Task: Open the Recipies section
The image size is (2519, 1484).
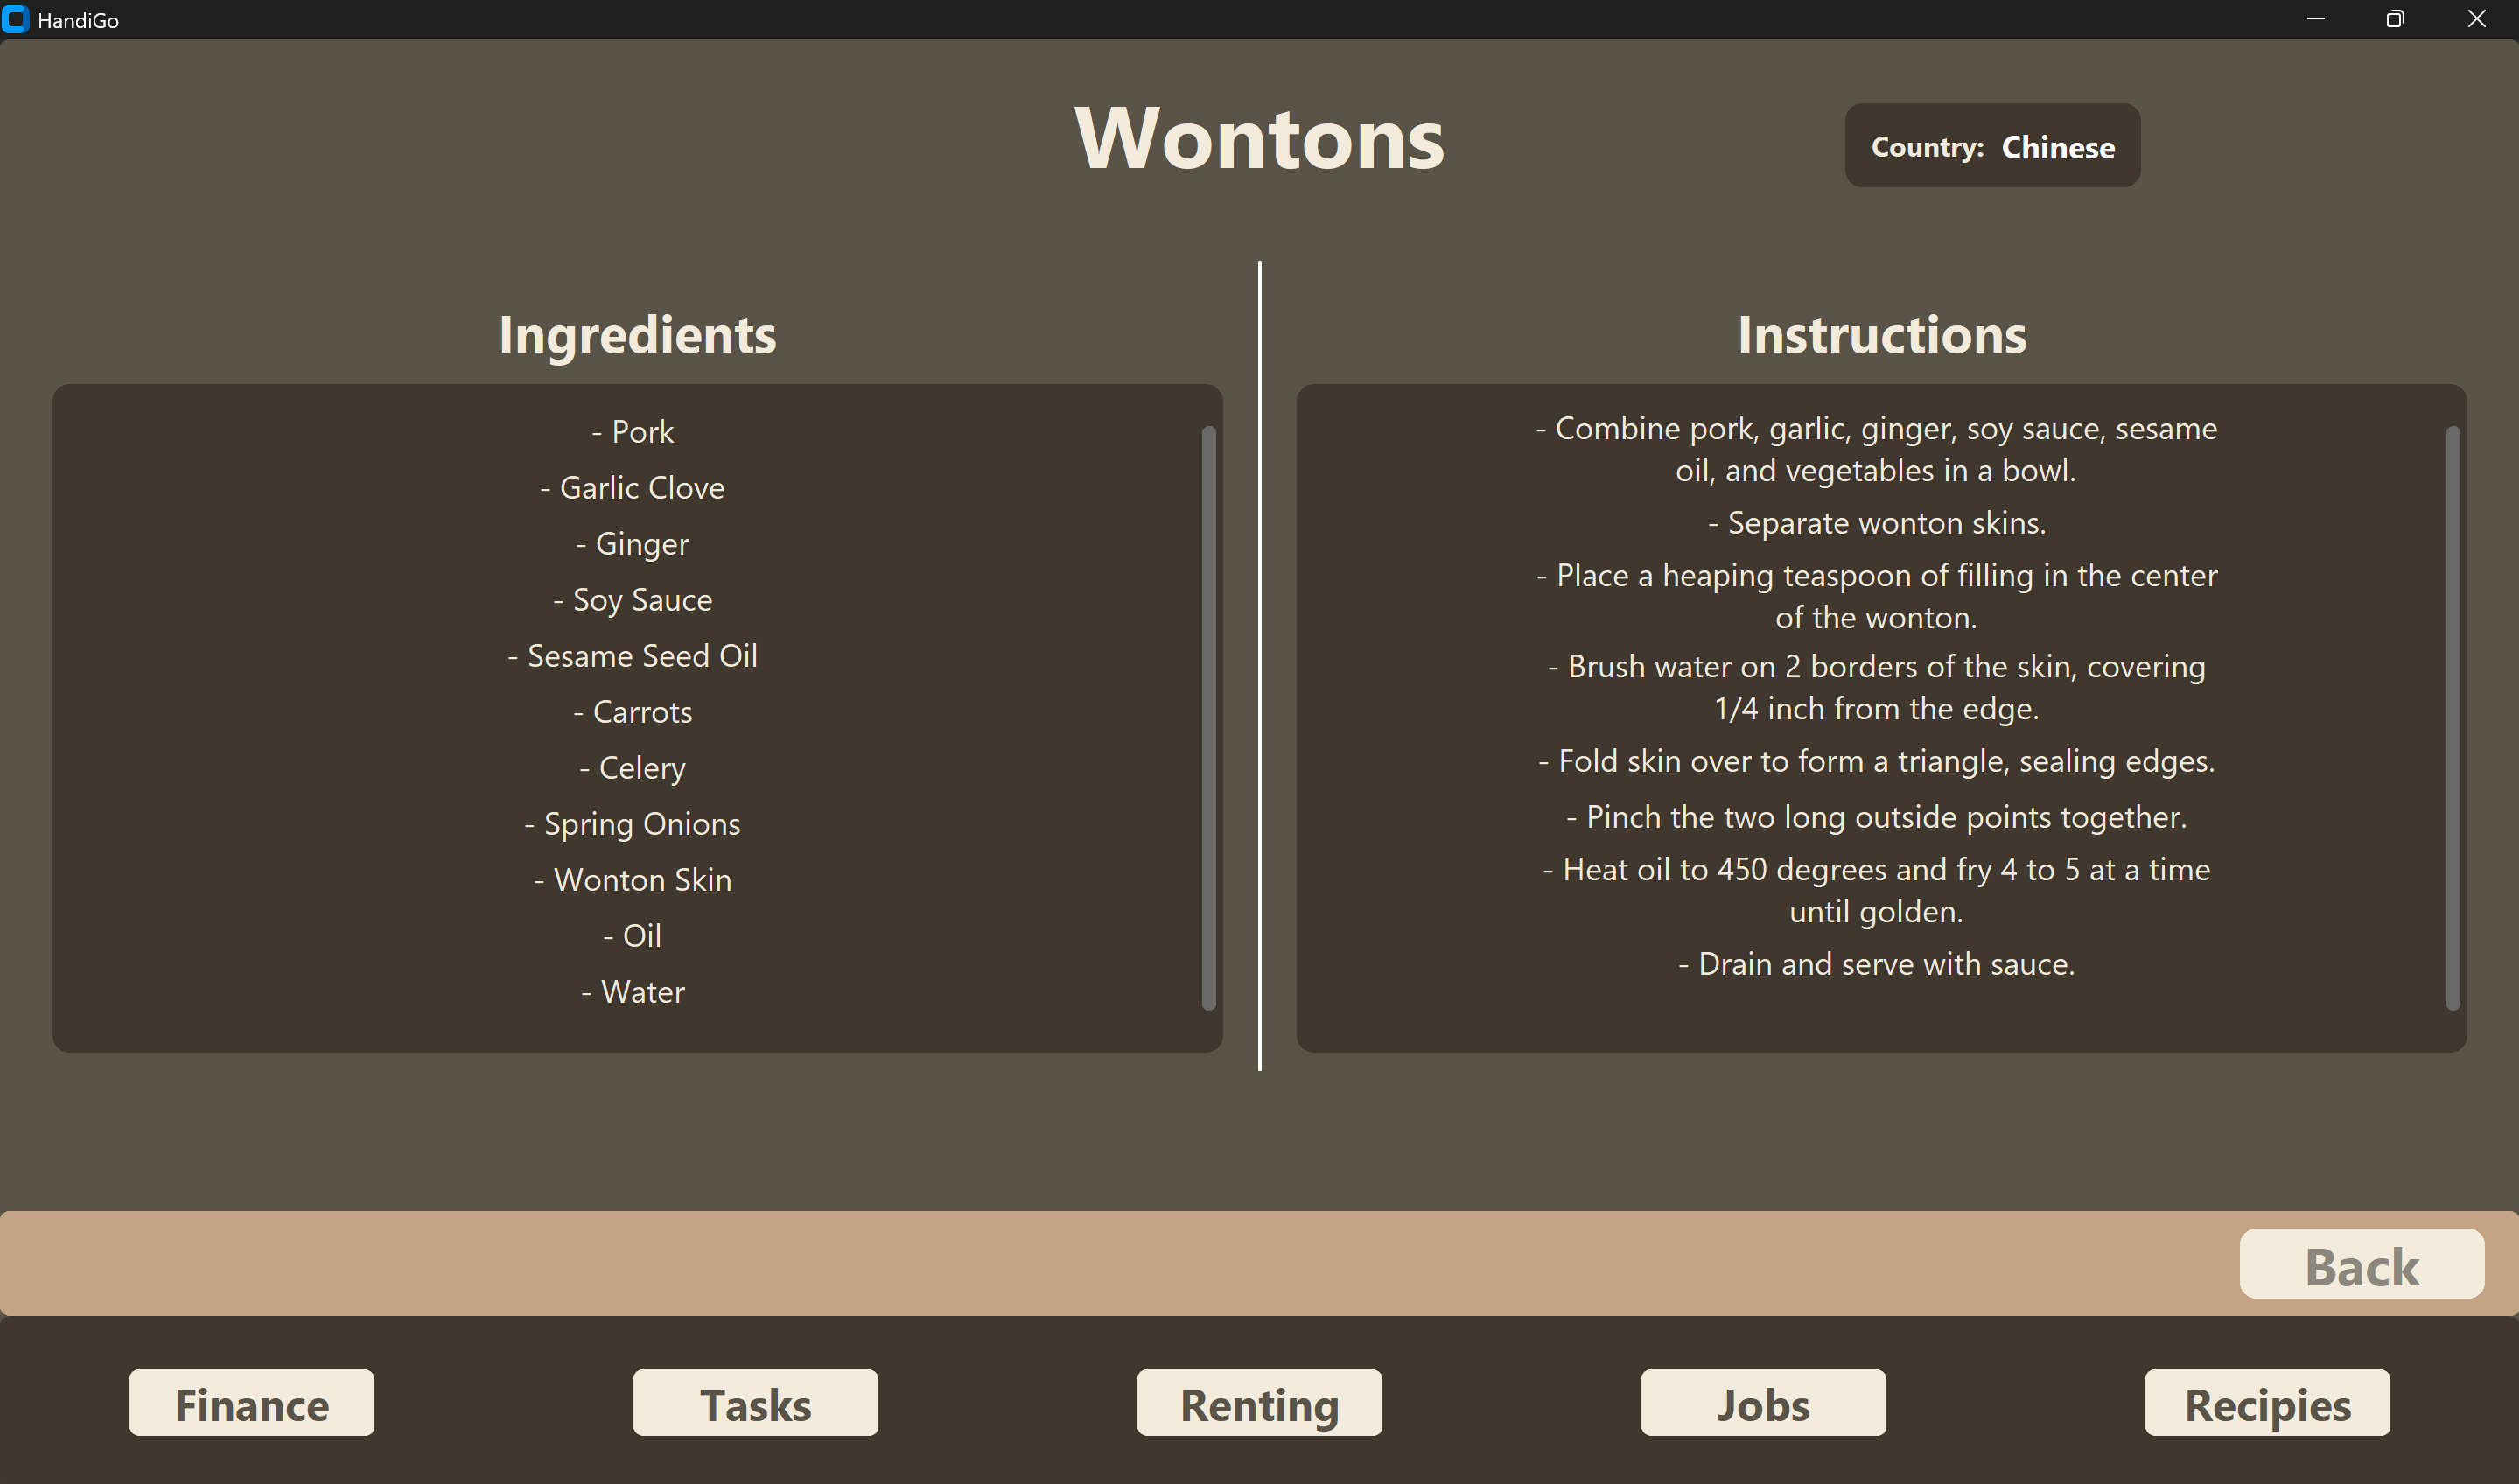Action: [x=2267, y=1404]
